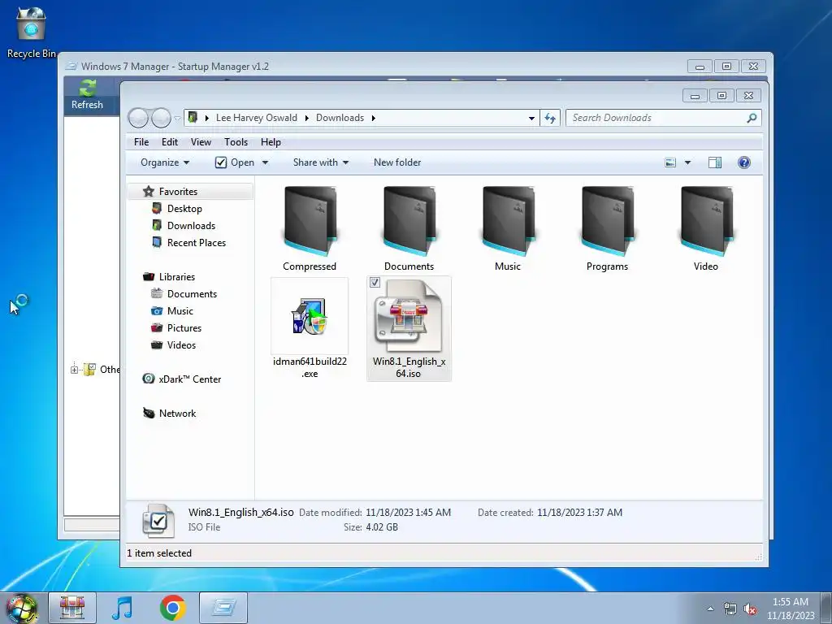Open the View menu
Viewport: 832px width, 624px height.
point(201,142)
